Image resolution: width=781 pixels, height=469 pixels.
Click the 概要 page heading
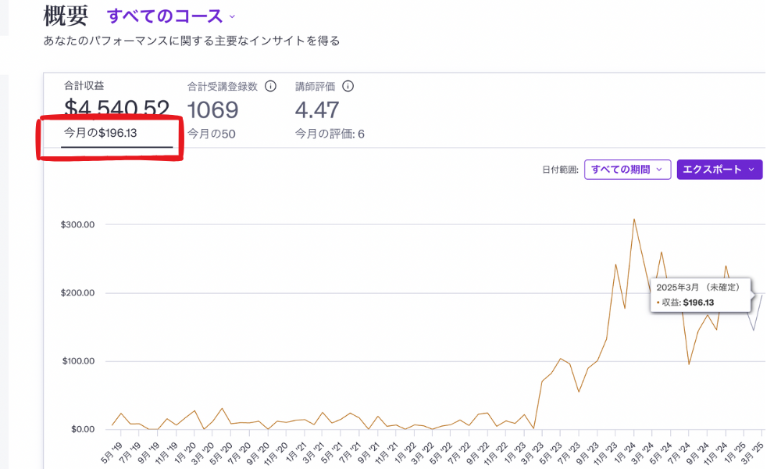pyautogui.click(x=66, y=15)
